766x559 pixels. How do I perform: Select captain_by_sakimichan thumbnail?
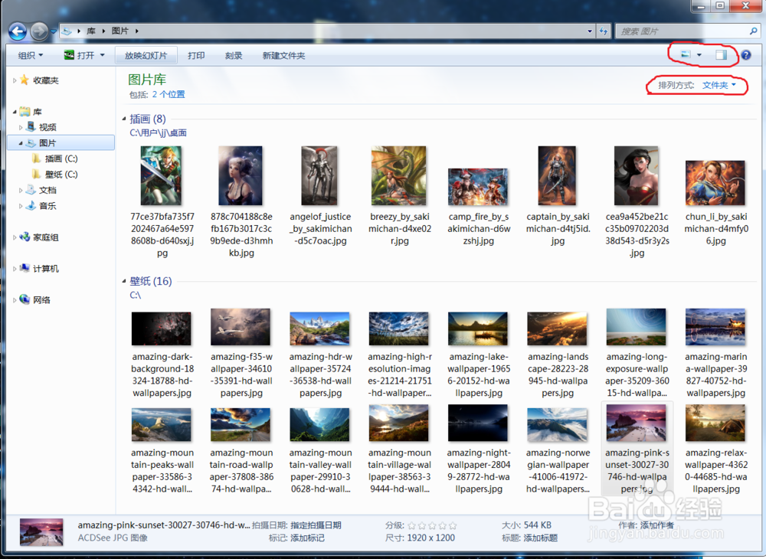click(x=558, y=176)
